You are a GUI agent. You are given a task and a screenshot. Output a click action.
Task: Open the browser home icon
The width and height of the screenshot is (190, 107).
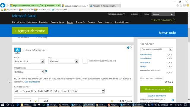[178, 5]
